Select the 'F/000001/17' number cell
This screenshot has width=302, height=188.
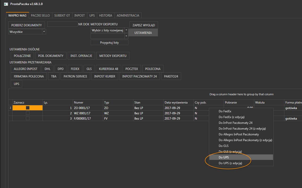click(x=88, y=119)
